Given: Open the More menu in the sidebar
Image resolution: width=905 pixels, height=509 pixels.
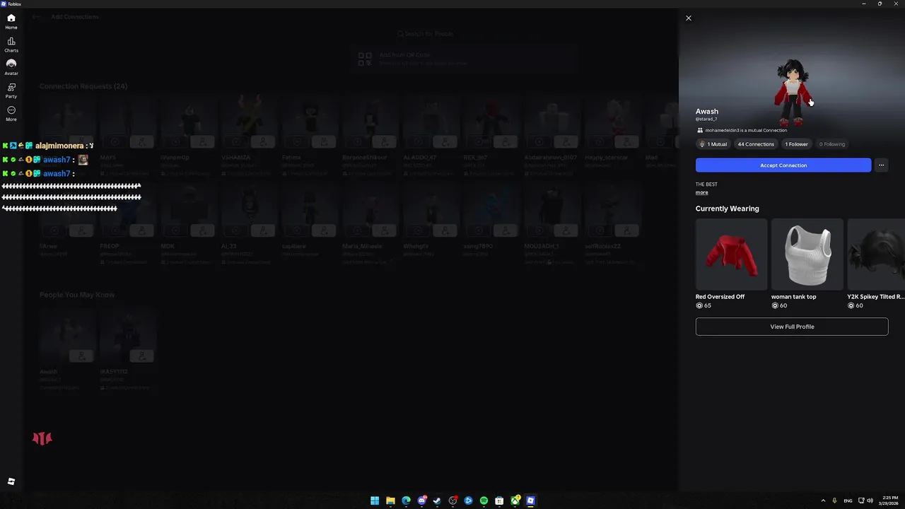Looking at the screenshot, I should pyautogui.click(x=11, y=113).
